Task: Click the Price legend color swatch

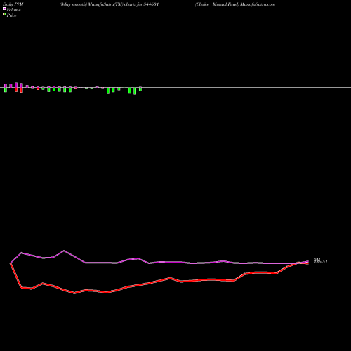Action: click(x=4, y=15)
